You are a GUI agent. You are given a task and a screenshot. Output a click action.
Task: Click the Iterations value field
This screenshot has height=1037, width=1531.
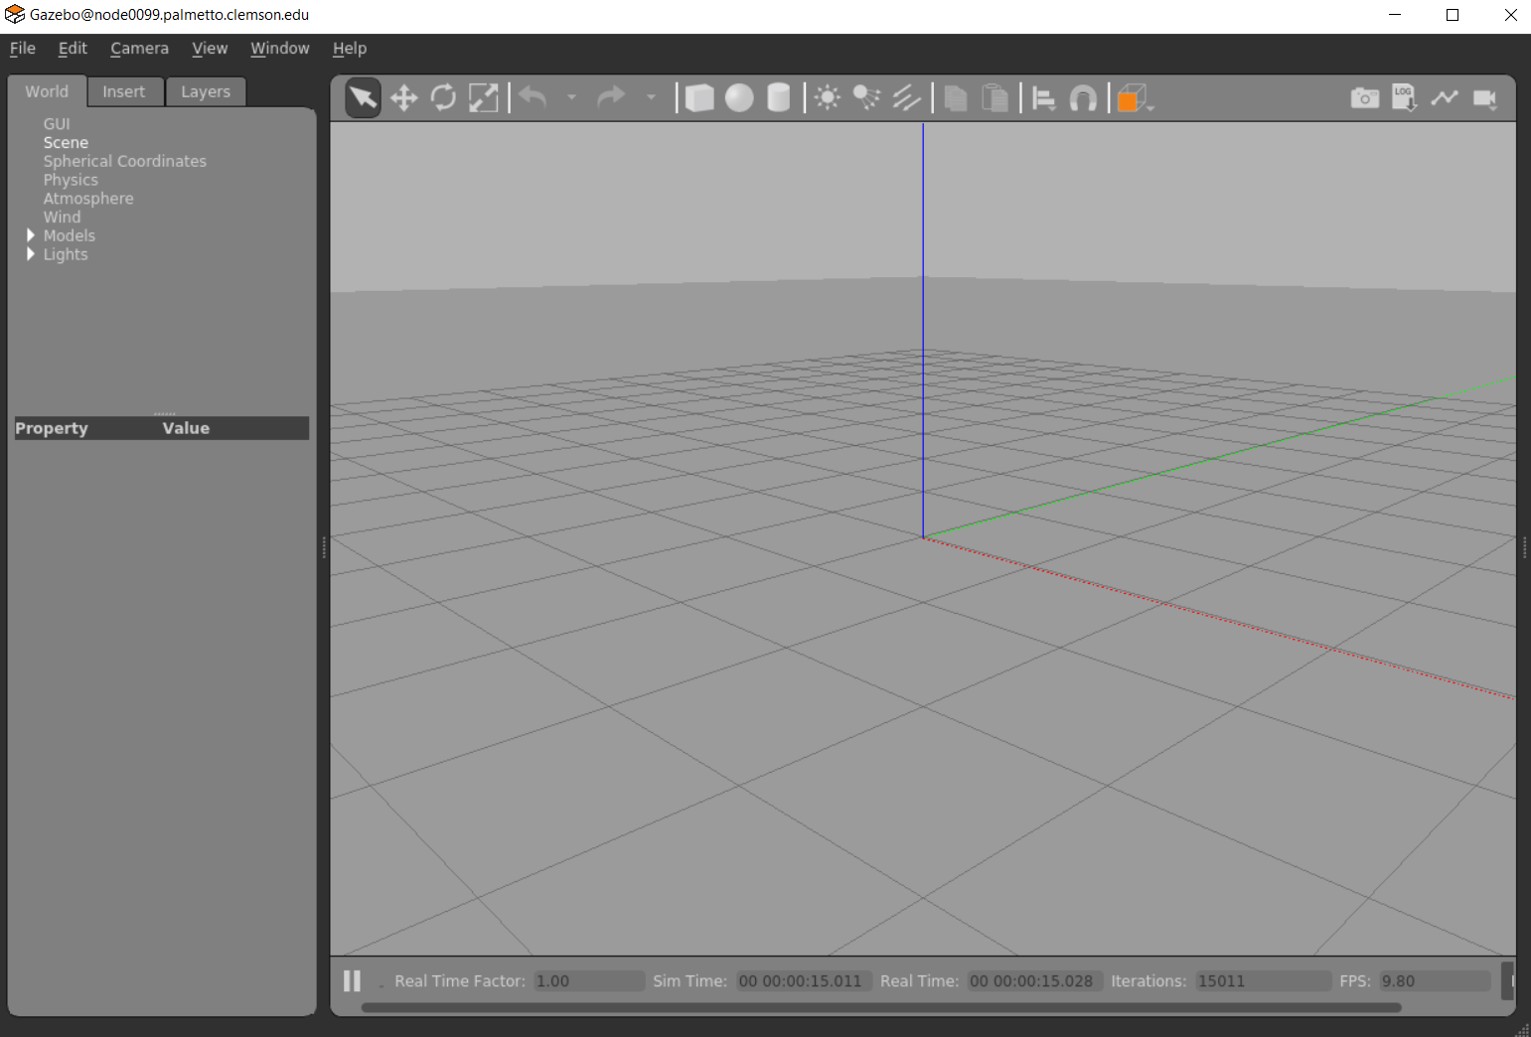pyautogui.click(x=1263, y=980)
